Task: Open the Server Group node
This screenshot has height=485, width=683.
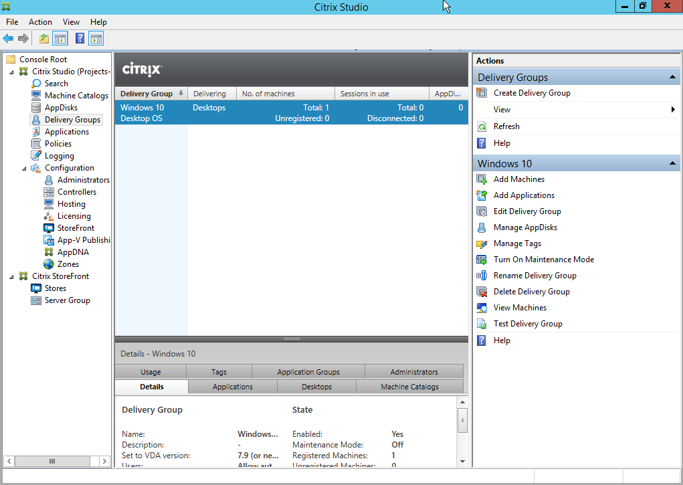Action: tap(67, 300)
